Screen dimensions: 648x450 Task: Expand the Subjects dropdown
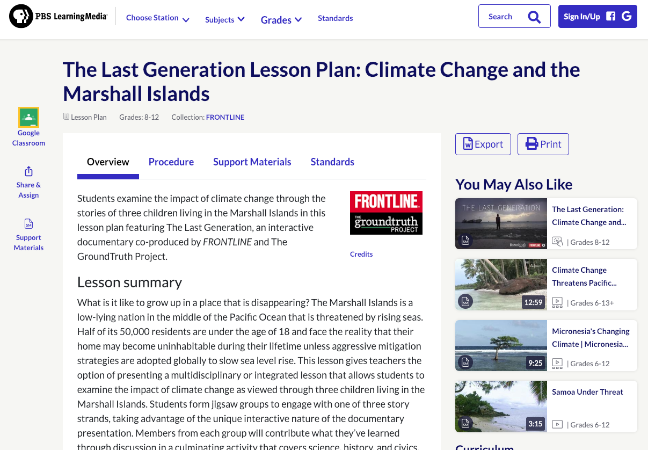click(224, 19)
